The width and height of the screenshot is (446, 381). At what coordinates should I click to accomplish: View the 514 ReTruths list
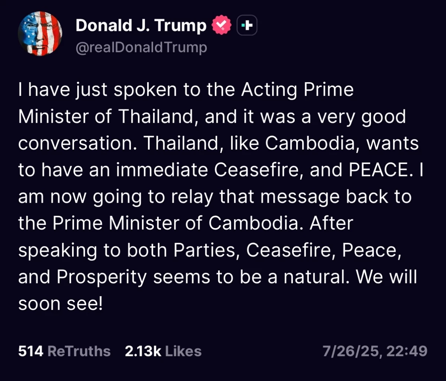coord(64,350)
